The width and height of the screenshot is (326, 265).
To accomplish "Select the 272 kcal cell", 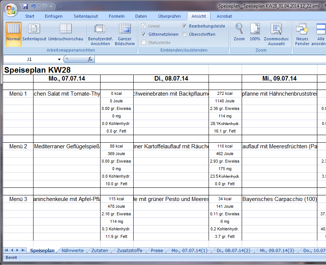I will (x=225, y=93).
